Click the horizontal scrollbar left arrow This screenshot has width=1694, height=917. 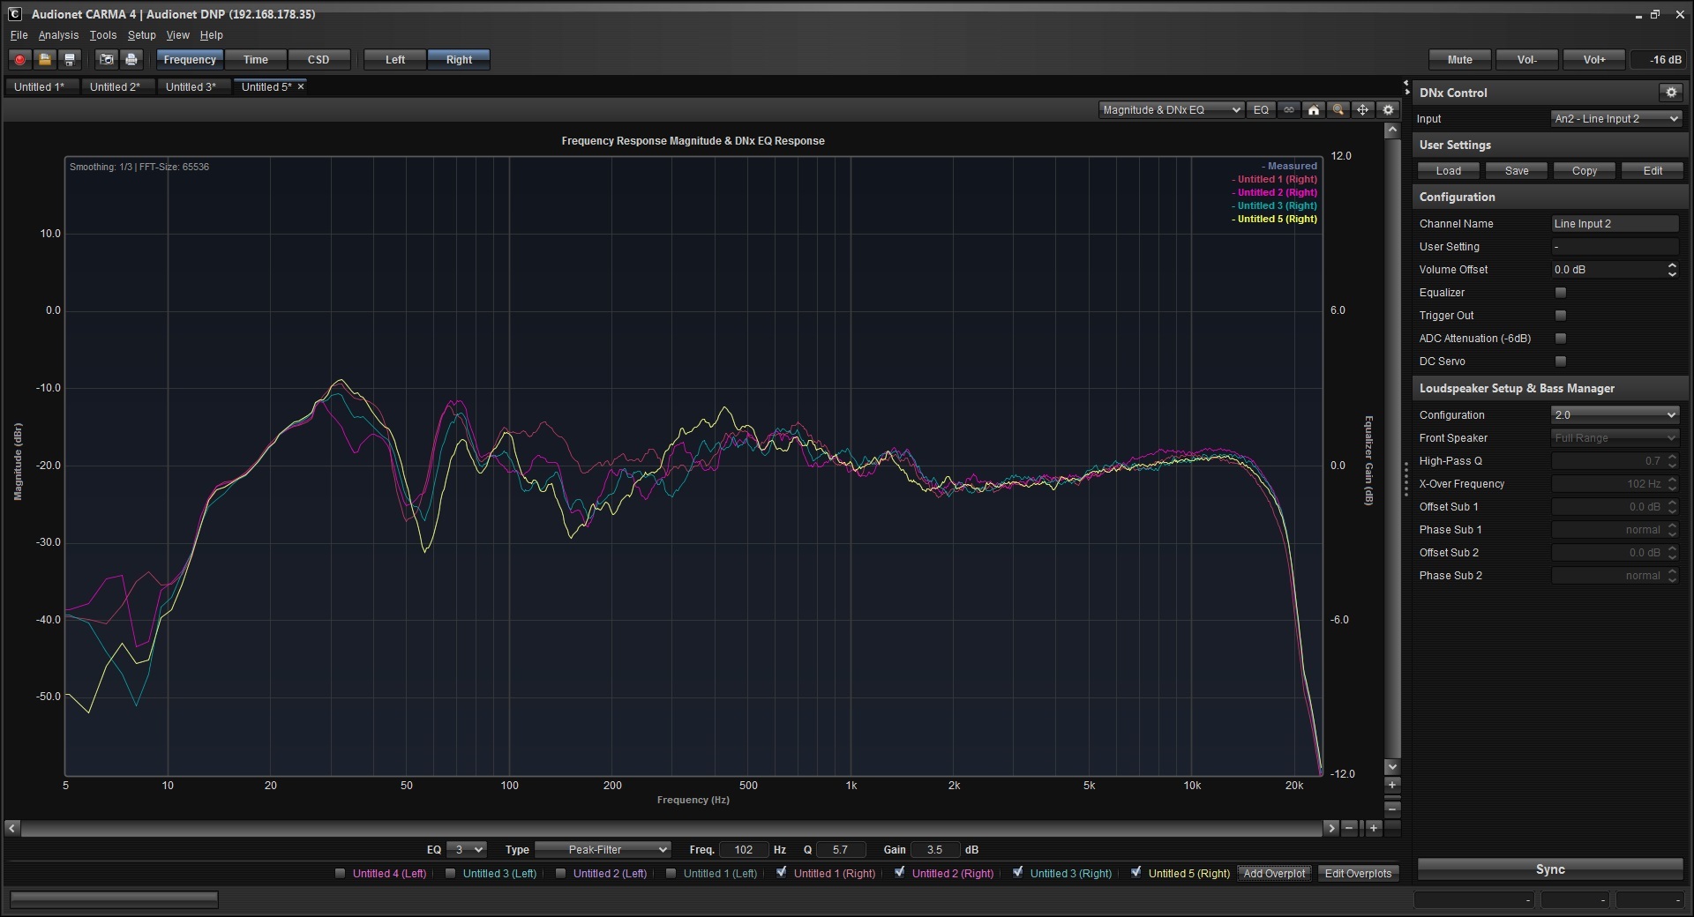pyautogui.click(x=11, y=828)
